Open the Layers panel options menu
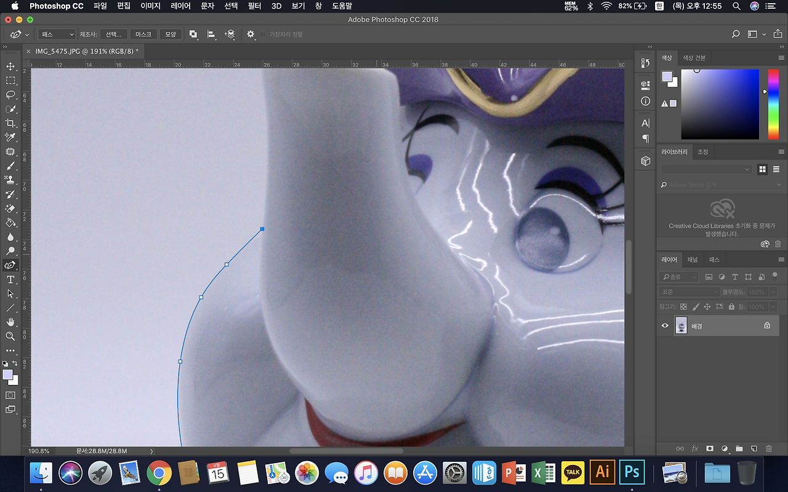 click(781, 260)
